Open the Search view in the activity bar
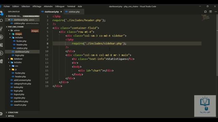Image resolution: width=218 pixels, height=122 pixels. (x=1, y=21)
